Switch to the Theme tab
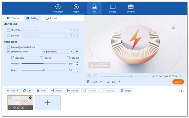189x118 pixels. coord(13,18)
